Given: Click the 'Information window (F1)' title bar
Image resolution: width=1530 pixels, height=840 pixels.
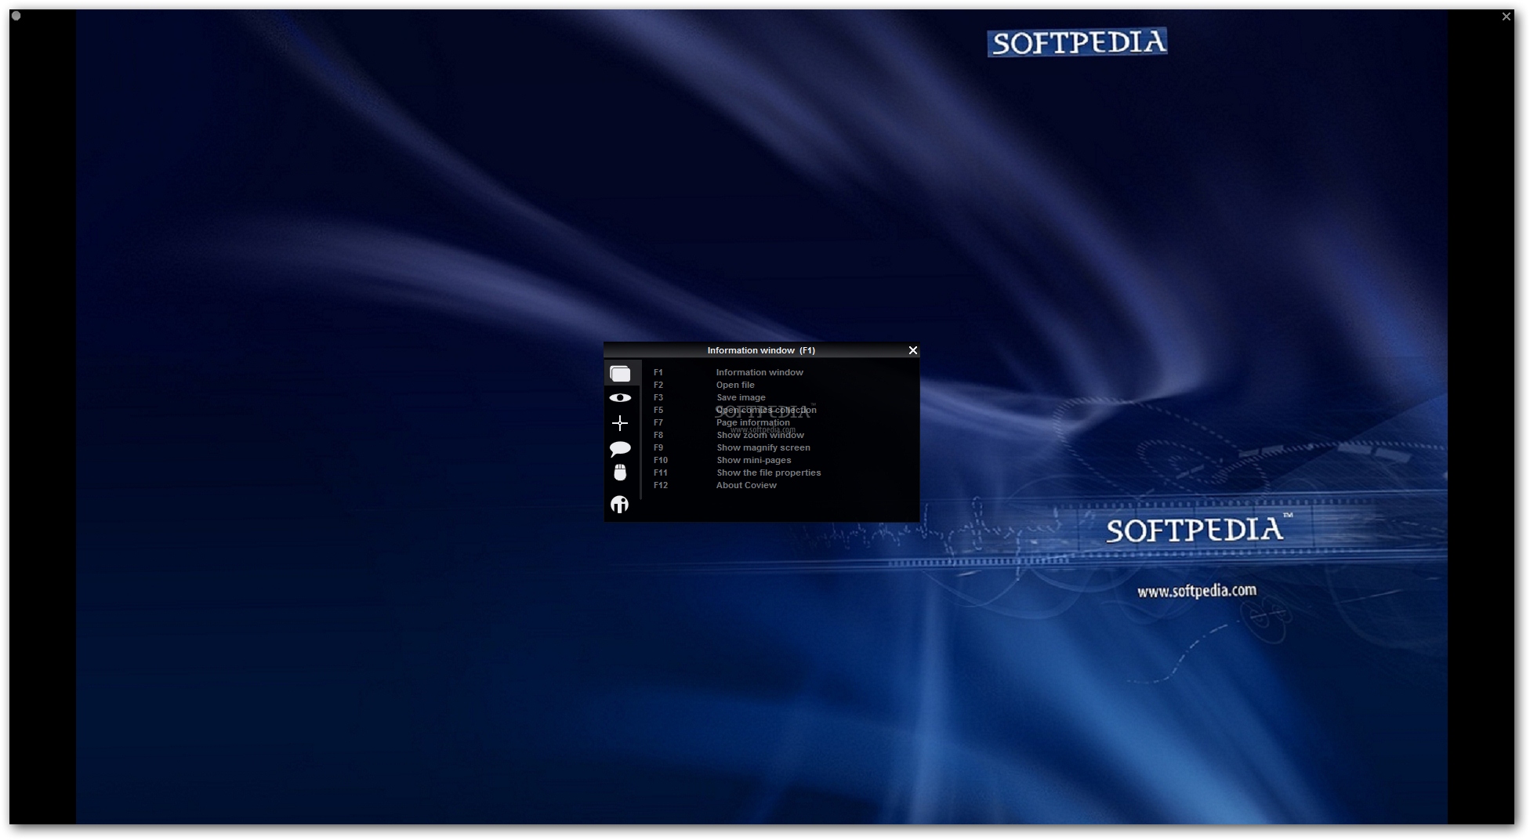Looking at the screenshot, I should click(x=761, y=350).
